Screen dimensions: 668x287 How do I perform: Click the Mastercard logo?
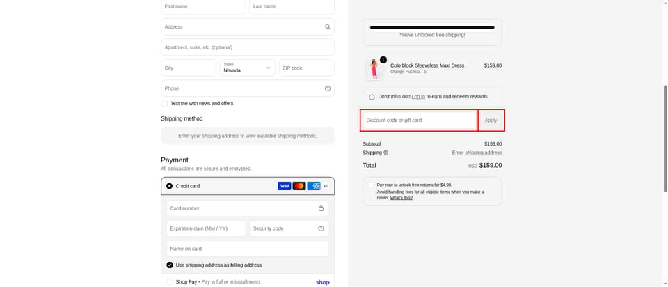pos(299,186)
